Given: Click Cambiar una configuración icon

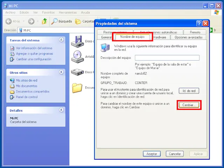Looking at the screenshot, I should 12,59.
